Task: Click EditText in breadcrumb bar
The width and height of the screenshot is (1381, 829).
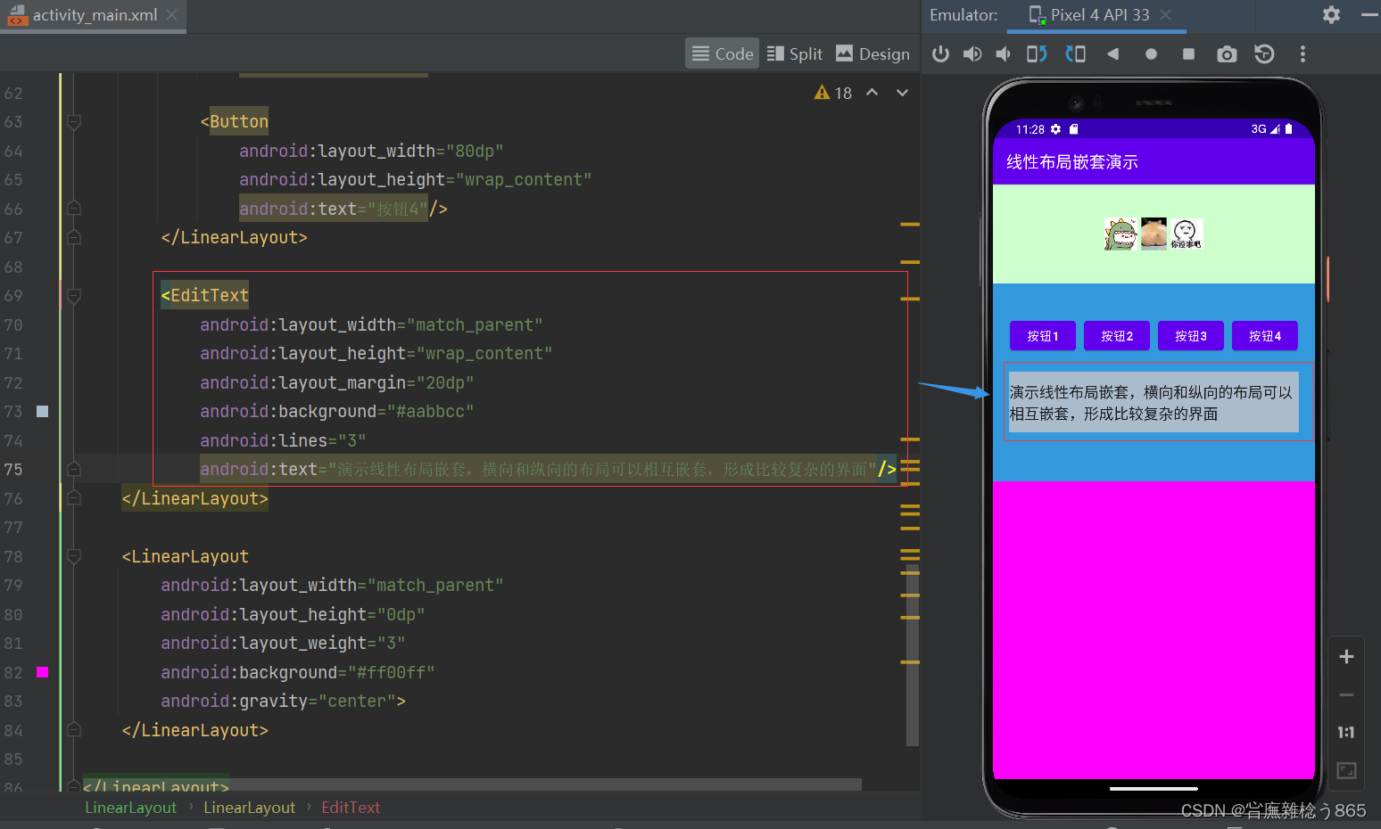Action: click(x=351, y=808)
